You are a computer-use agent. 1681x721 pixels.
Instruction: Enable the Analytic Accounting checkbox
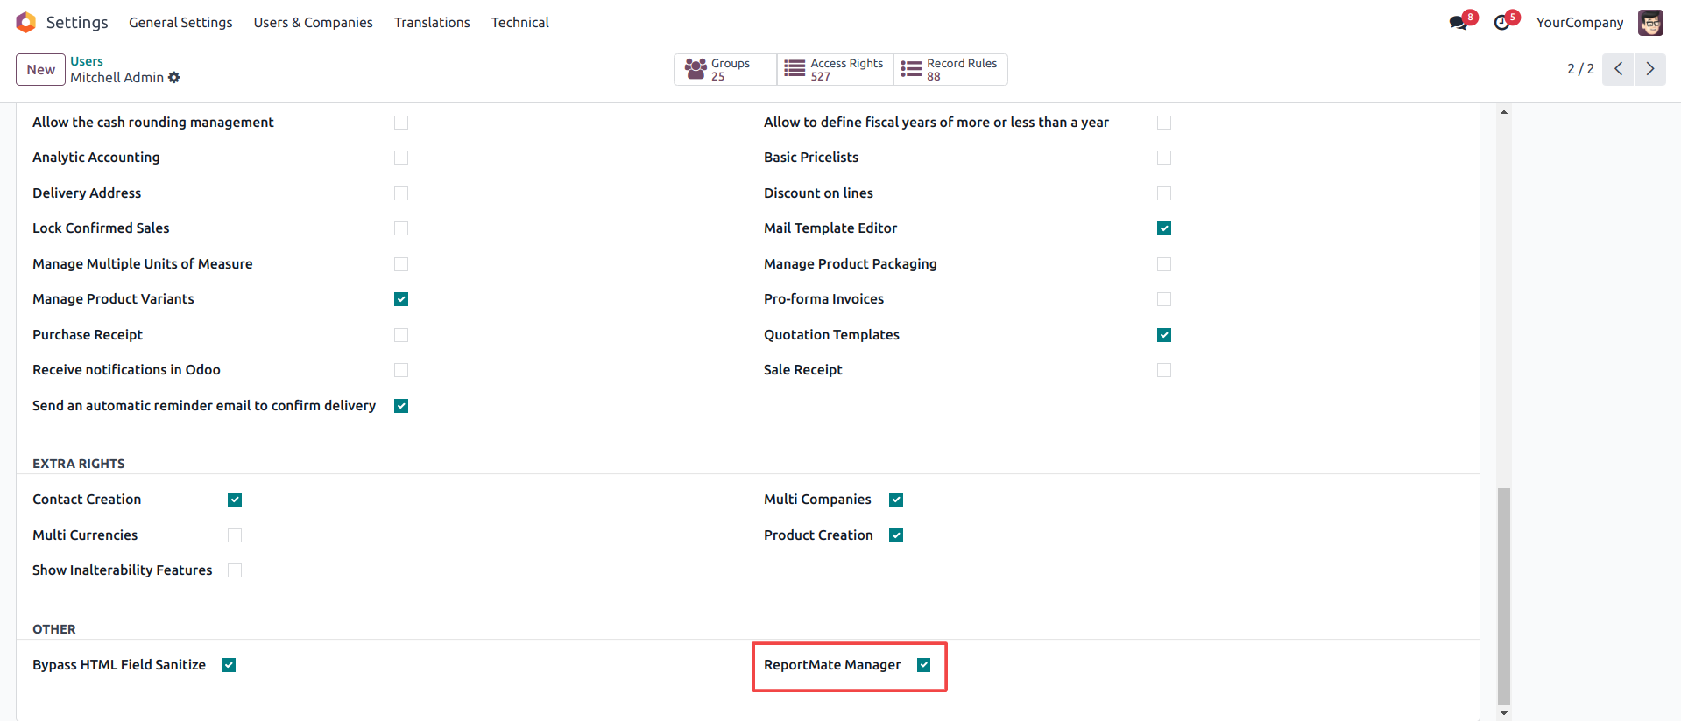tap(401, 157)
